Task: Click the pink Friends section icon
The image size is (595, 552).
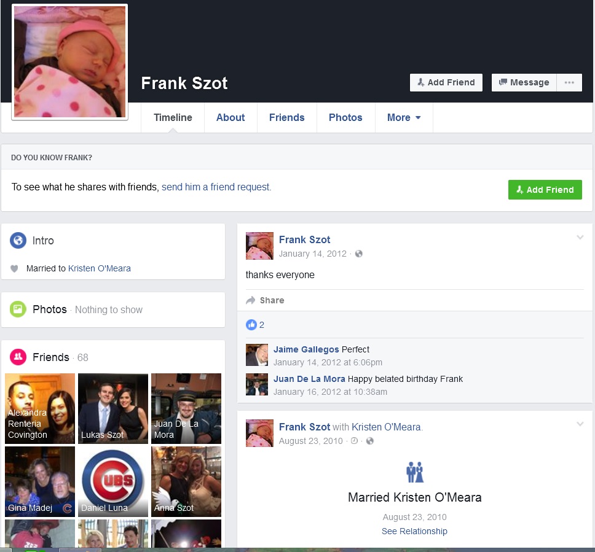Action: pyautogui.click(x=18, y=357)
